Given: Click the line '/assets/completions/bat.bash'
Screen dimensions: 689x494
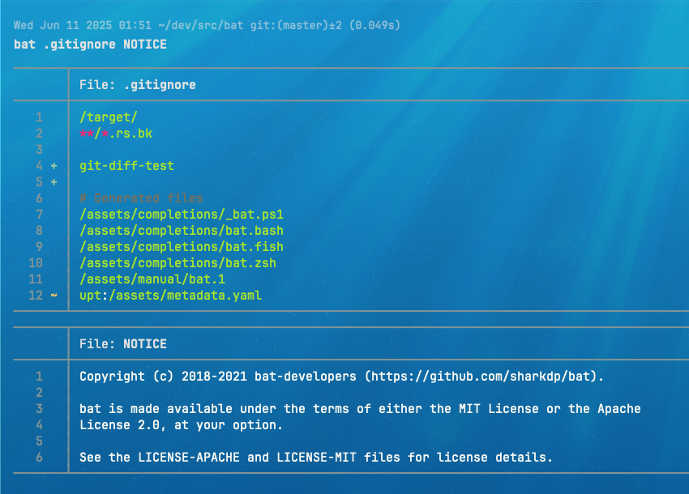Looking at the screenshot, I should pos(182,231).
